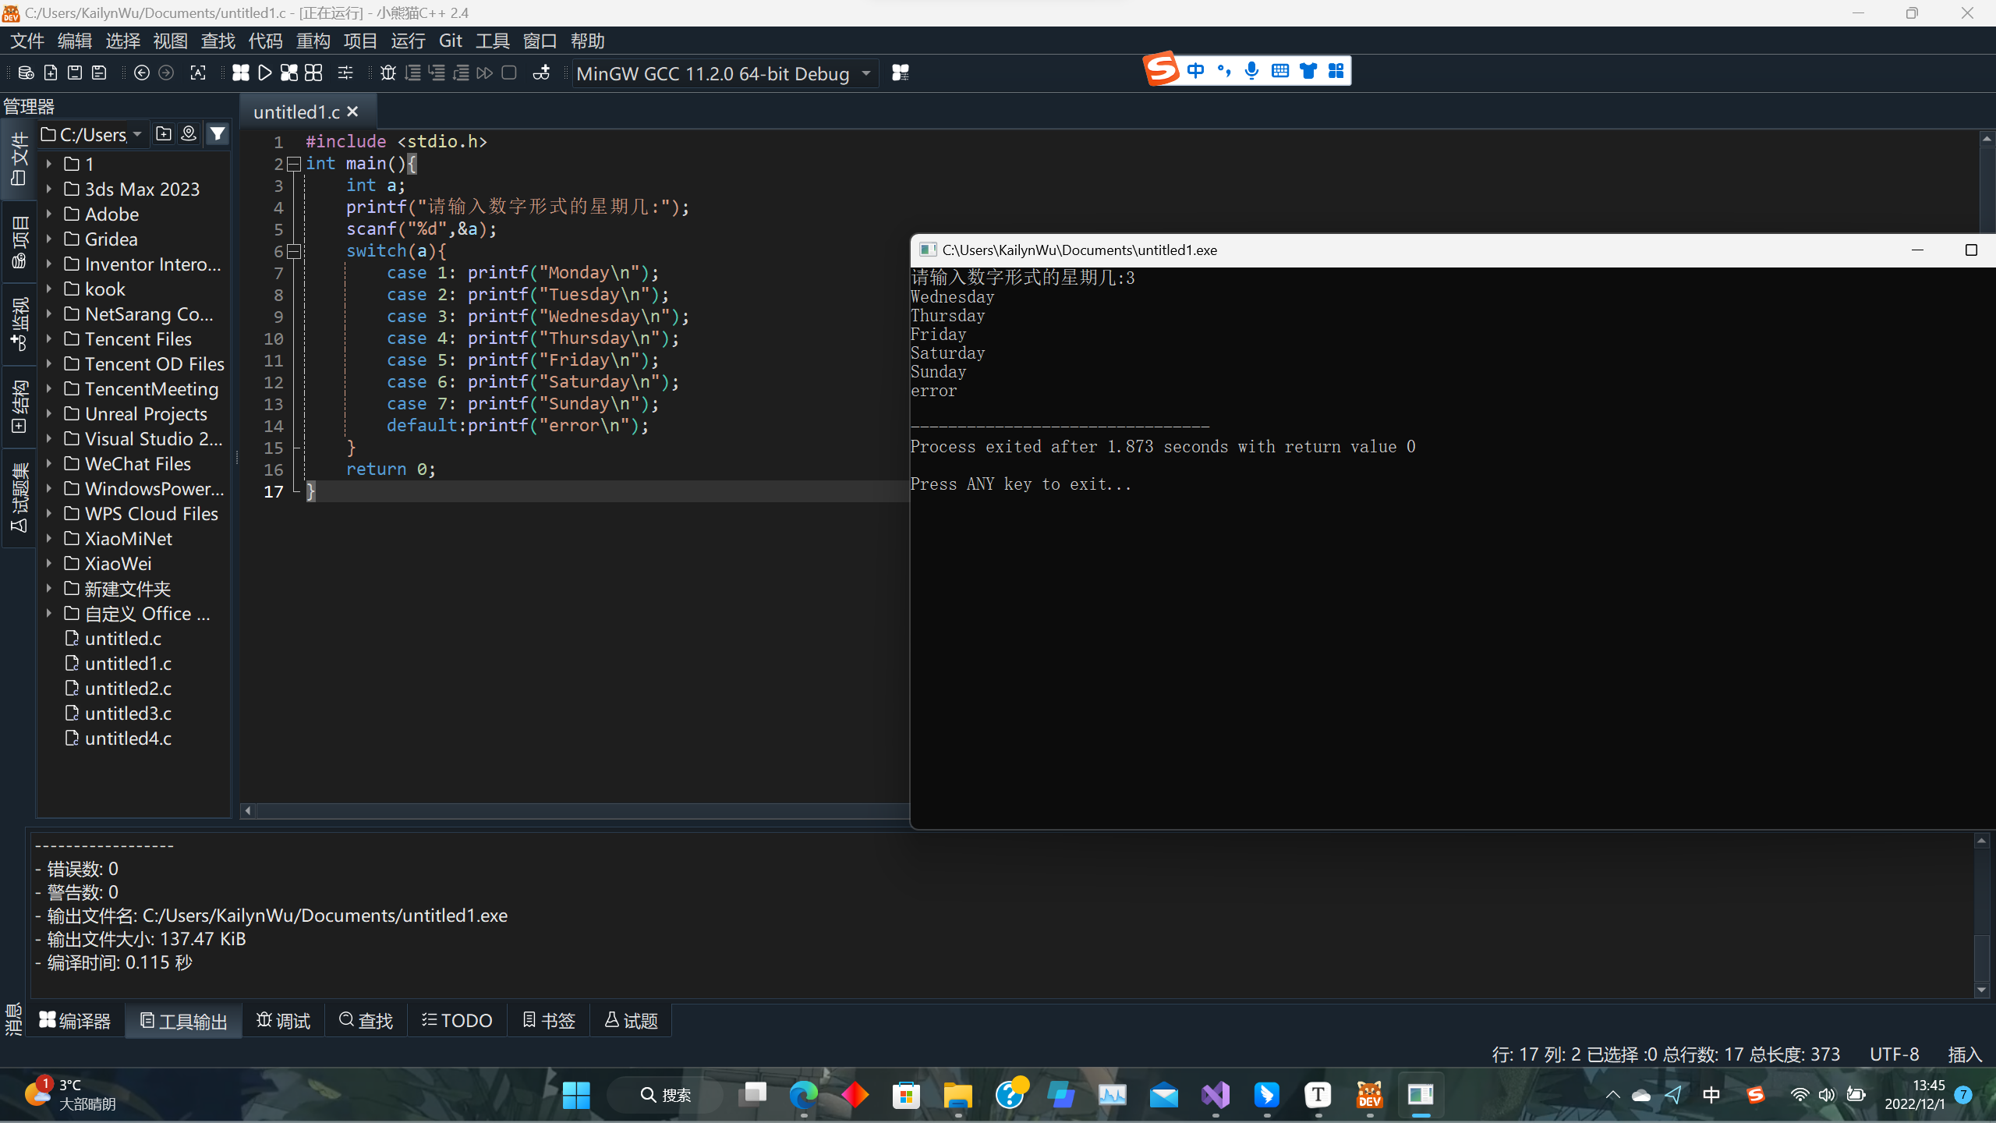Click the Windows Start button
Screen dimensions: 1996x1123
tap(575, 1095)
